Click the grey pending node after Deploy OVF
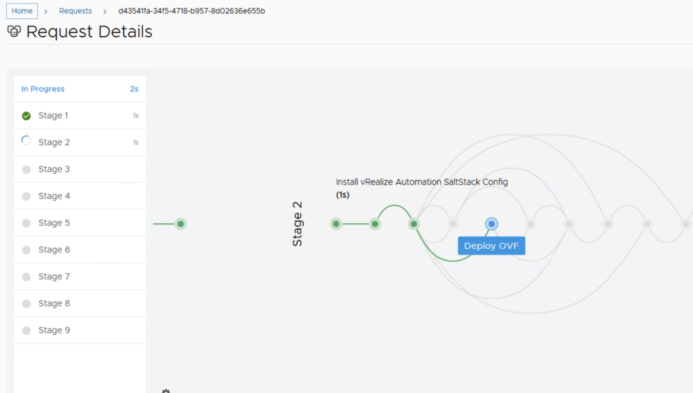Screen dimensions: 693x393 (x=531, y=224)
